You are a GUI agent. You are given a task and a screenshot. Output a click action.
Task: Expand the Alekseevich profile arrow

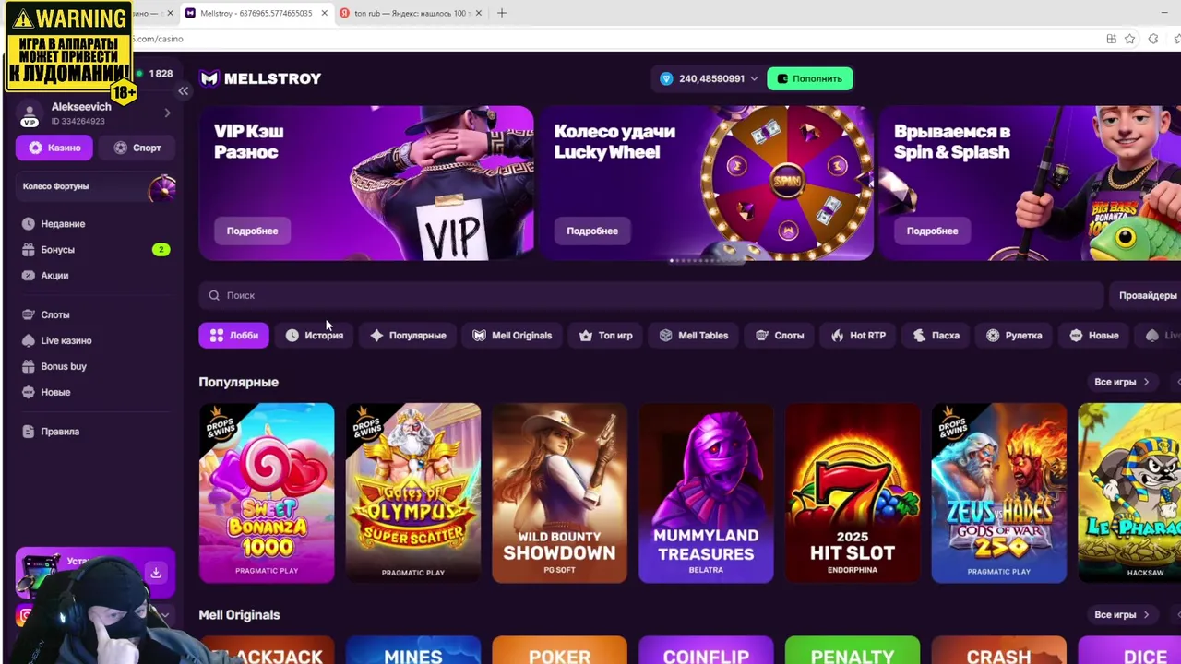(x=167, y=113)
